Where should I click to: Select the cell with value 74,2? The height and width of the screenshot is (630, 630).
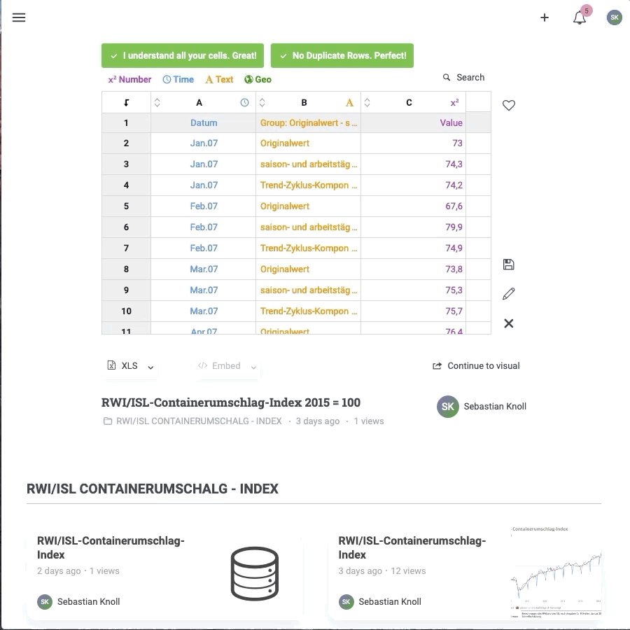click(413, 185)
